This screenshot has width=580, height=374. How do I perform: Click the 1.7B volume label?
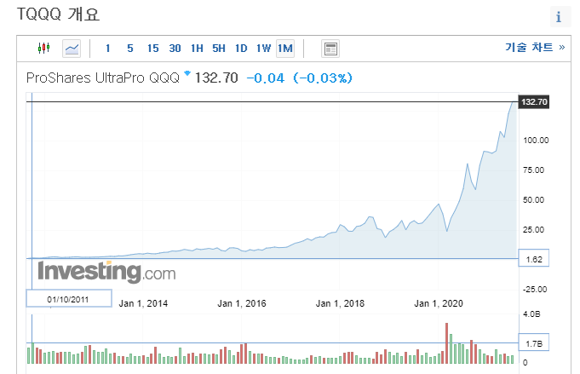point(534,343)
